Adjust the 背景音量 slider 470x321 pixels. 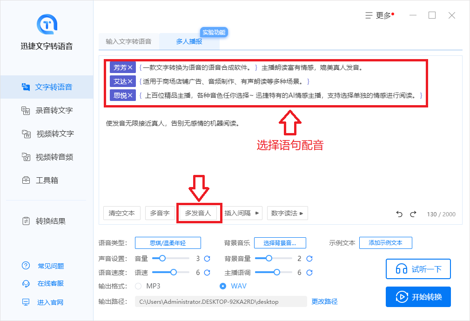click(273, 258)
